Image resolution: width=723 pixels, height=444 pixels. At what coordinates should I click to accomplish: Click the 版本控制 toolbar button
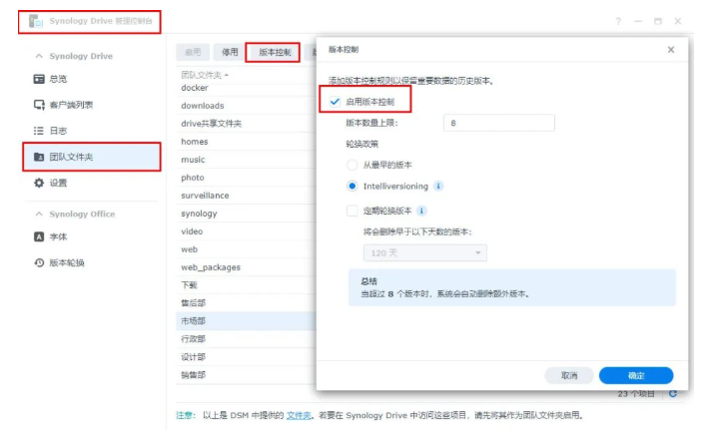275,52
